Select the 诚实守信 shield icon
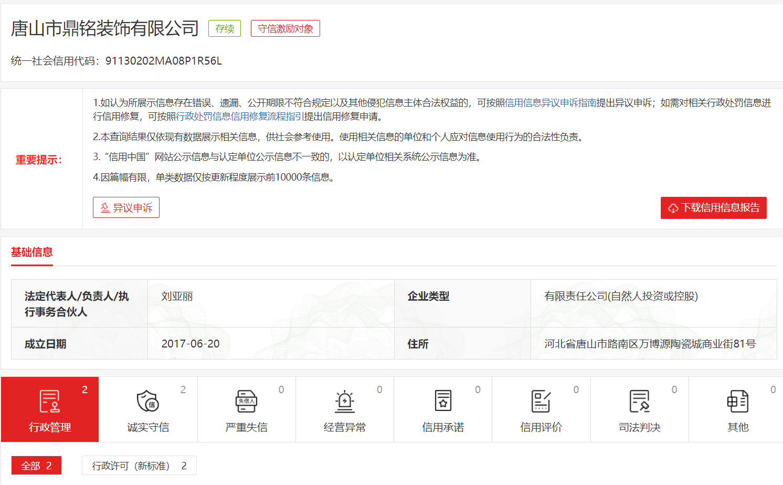The image size is (783, 485). click(x=148, y=402)
